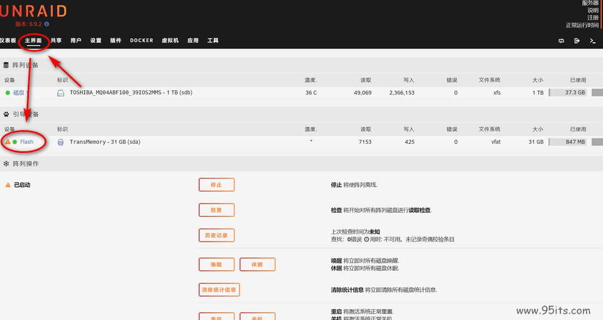Open the 应用 tab
The image size is (603, 320).
193,41
